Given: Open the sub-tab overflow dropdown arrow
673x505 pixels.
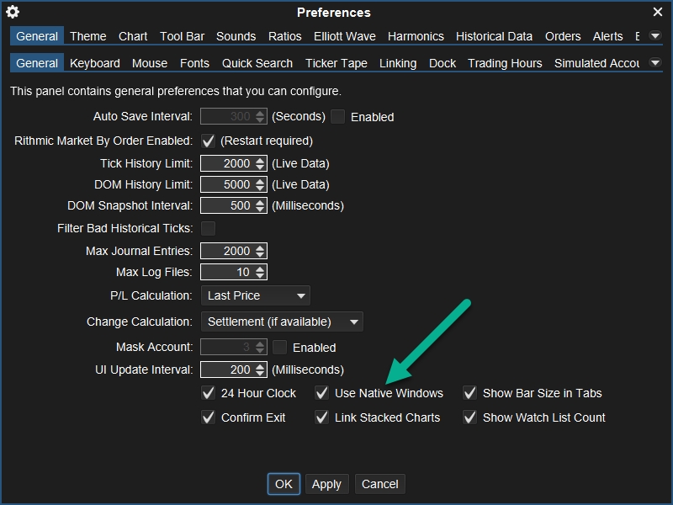Looking at the screenshot, I should (x=654, y=63).
